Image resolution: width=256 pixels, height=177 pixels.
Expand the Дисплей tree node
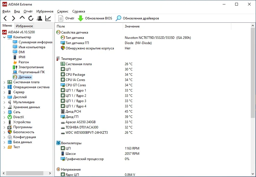(4, 97)
